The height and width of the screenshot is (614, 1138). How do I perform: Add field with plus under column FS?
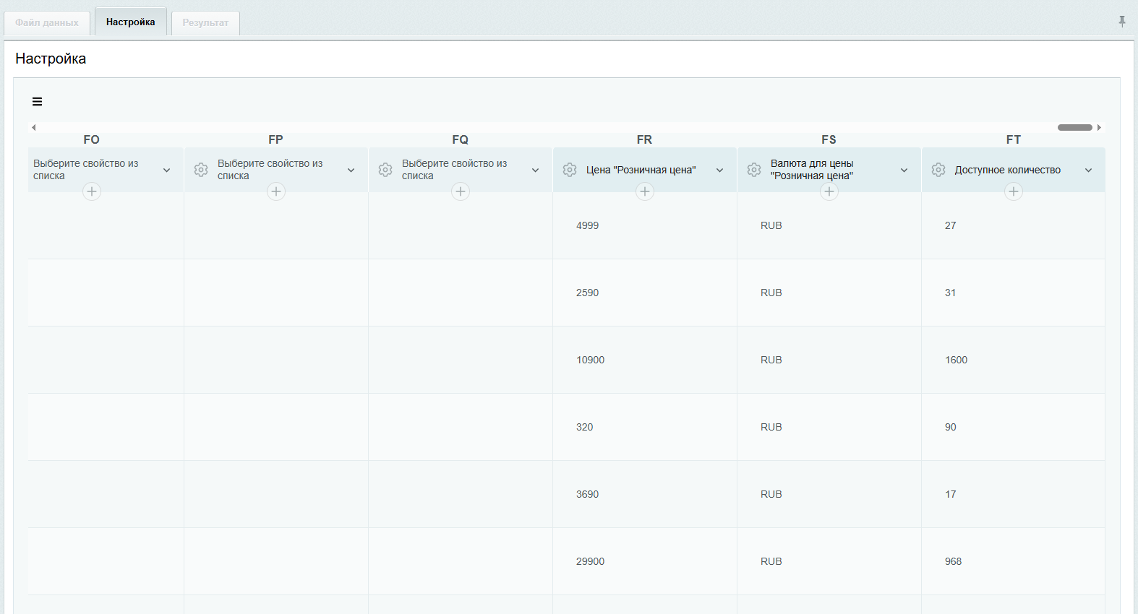[829, 191]
